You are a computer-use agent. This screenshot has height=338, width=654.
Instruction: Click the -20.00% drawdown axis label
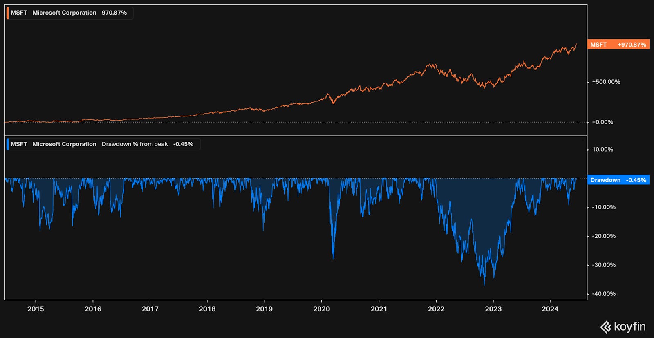point(604,236)
